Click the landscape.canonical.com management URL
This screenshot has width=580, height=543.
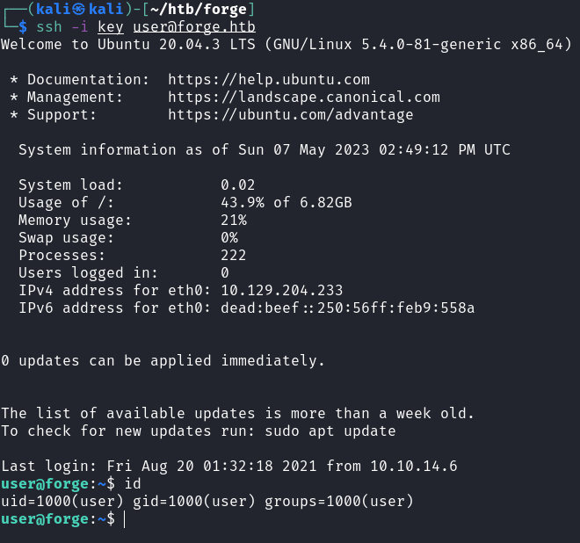(x=303, y=98)
